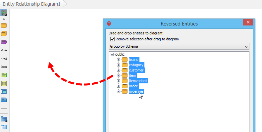This screenshot has height=132, width=262.
Task: Open the Group by Schema dropdown
Action: coord(179,46)
